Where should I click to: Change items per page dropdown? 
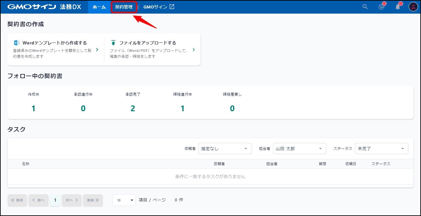[x=124, y=200]
